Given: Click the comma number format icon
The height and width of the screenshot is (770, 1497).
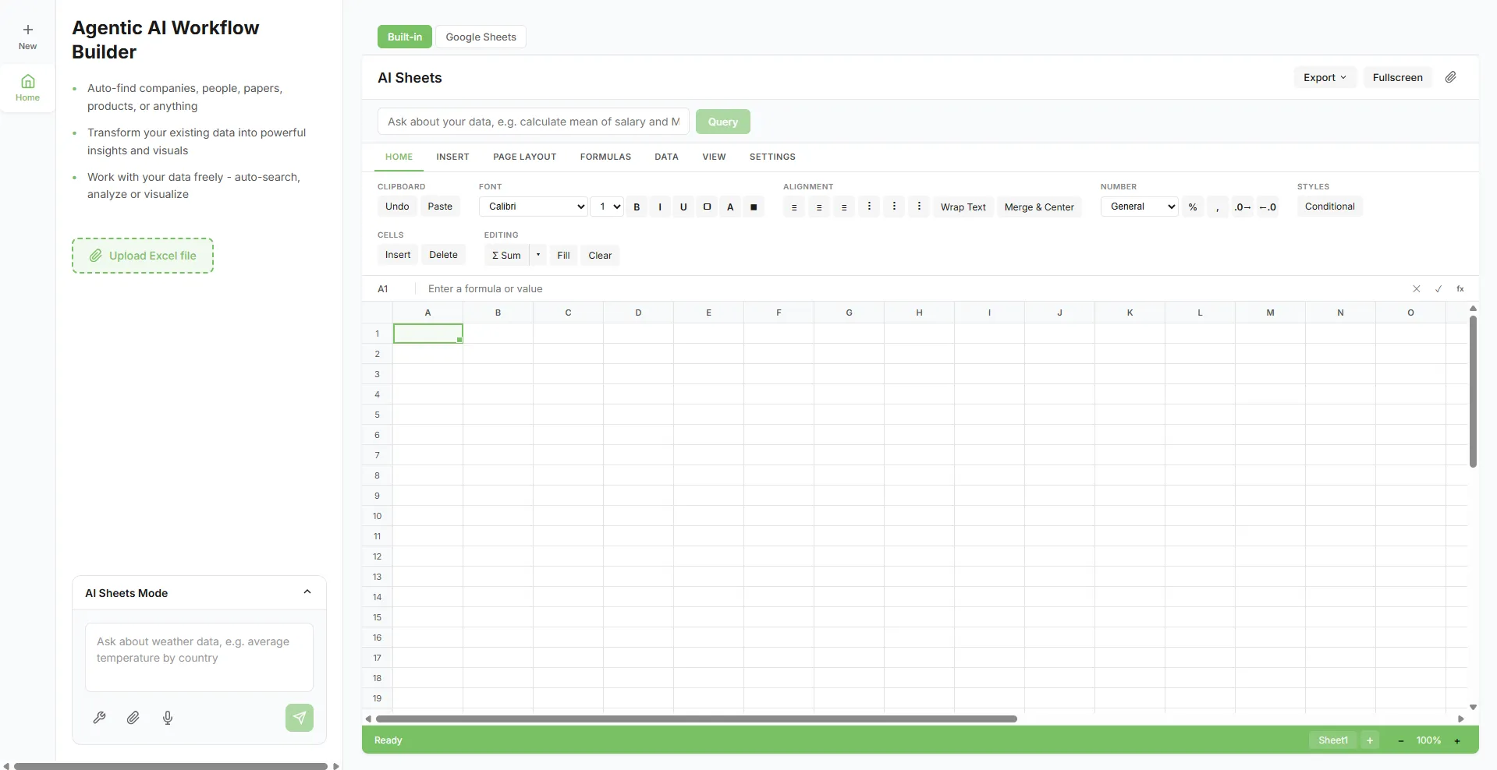Looking at the screenshot, I should coord(1217,207).
